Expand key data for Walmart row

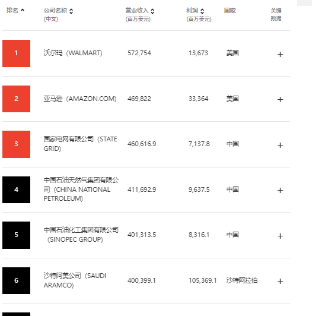(280, 54)
